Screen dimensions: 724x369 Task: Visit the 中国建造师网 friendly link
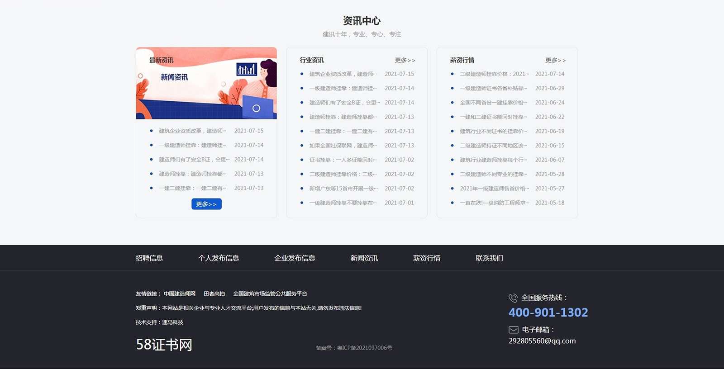coord(180,294)
